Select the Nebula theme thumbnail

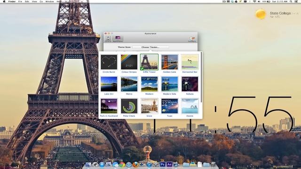pos(190,84)
